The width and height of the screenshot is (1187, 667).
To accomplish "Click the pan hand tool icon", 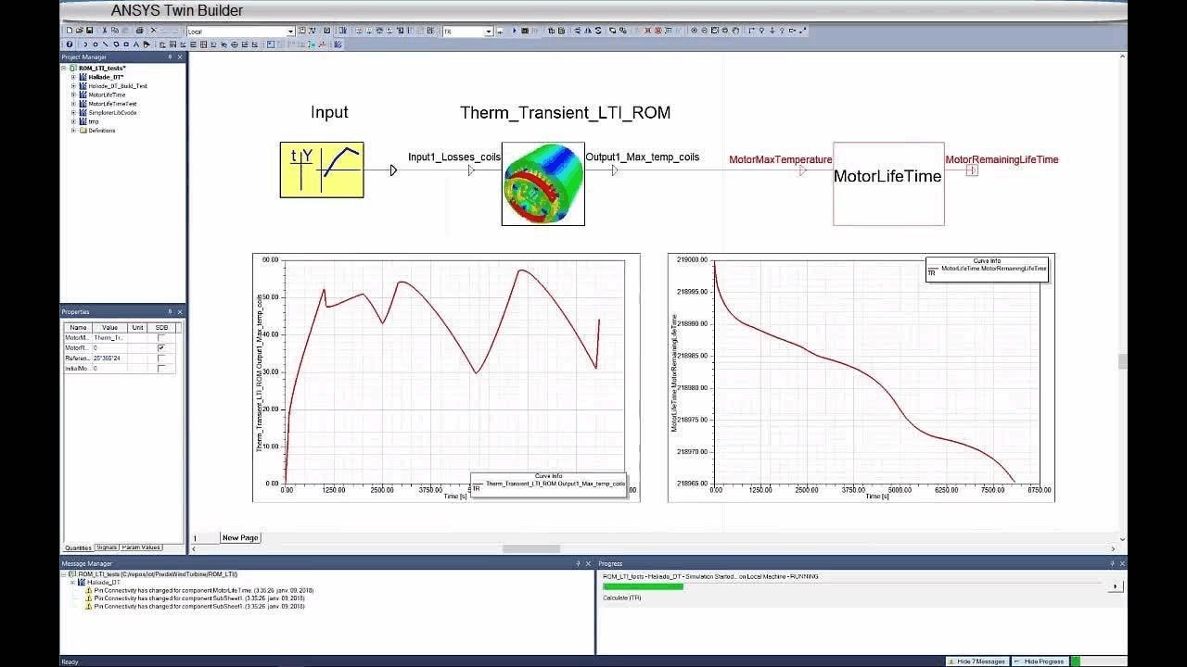I will coord(735,31).
